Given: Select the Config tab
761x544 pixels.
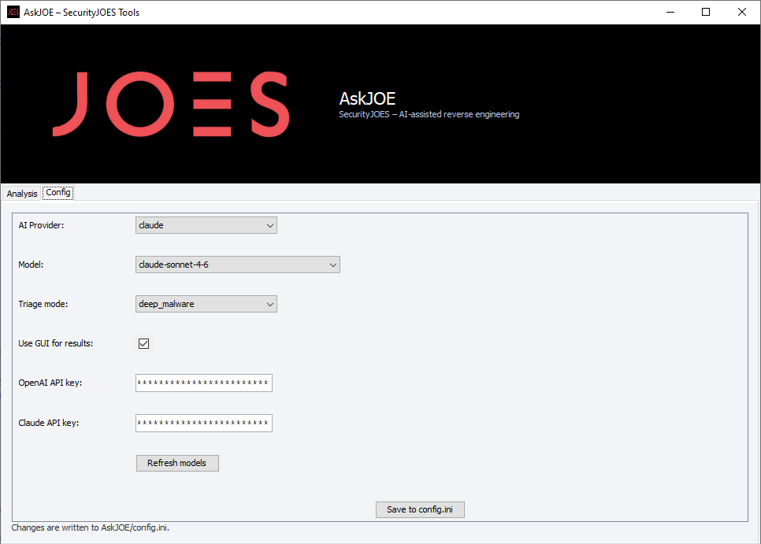Looking at the screenshot, I should (58, 191).
